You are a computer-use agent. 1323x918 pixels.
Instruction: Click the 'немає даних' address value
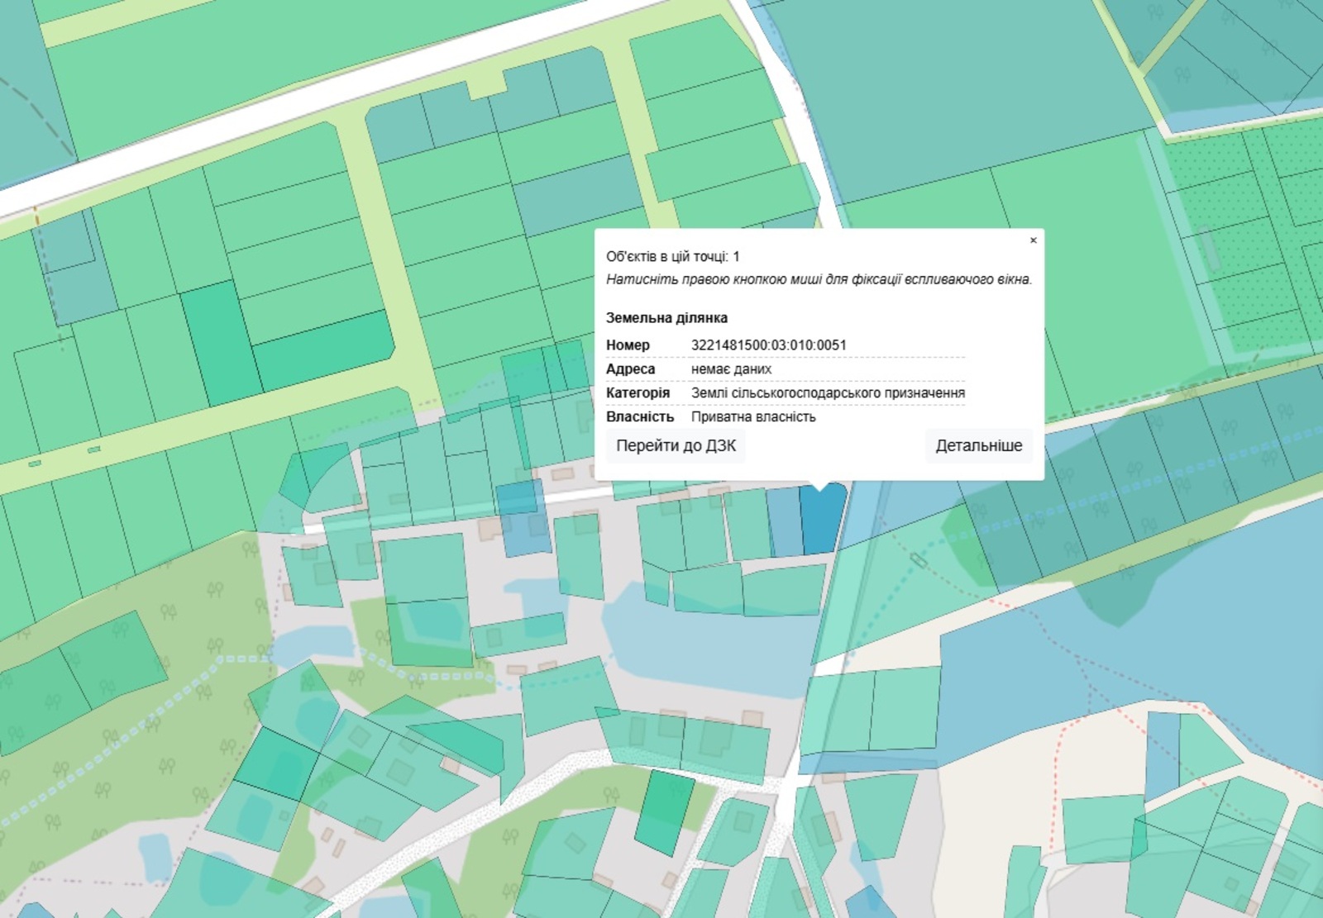[731, 369]
